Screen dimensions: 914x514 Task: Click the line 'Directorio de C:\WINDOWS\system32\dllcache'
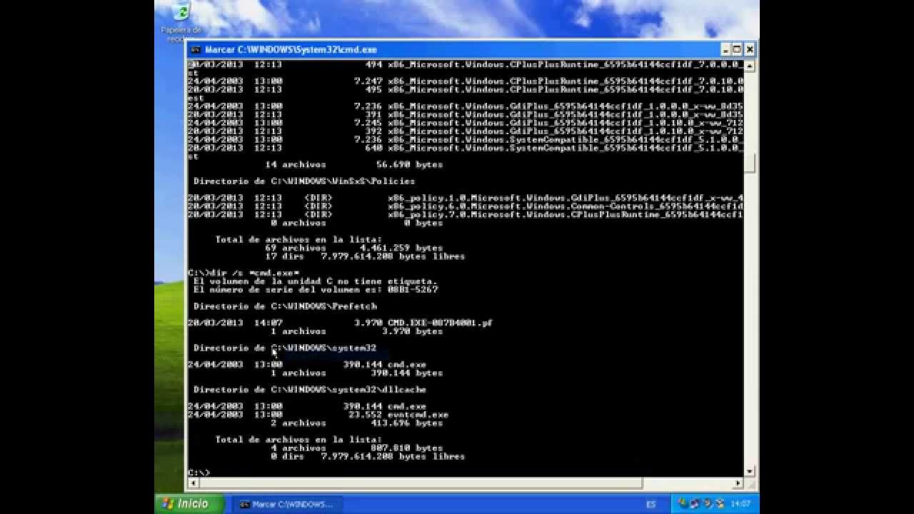pyautogui.click(x=310, y=390)
